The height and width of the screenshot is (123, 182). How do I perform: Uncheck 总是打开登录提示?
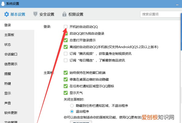pyautogui.click(x=66, y=40)
